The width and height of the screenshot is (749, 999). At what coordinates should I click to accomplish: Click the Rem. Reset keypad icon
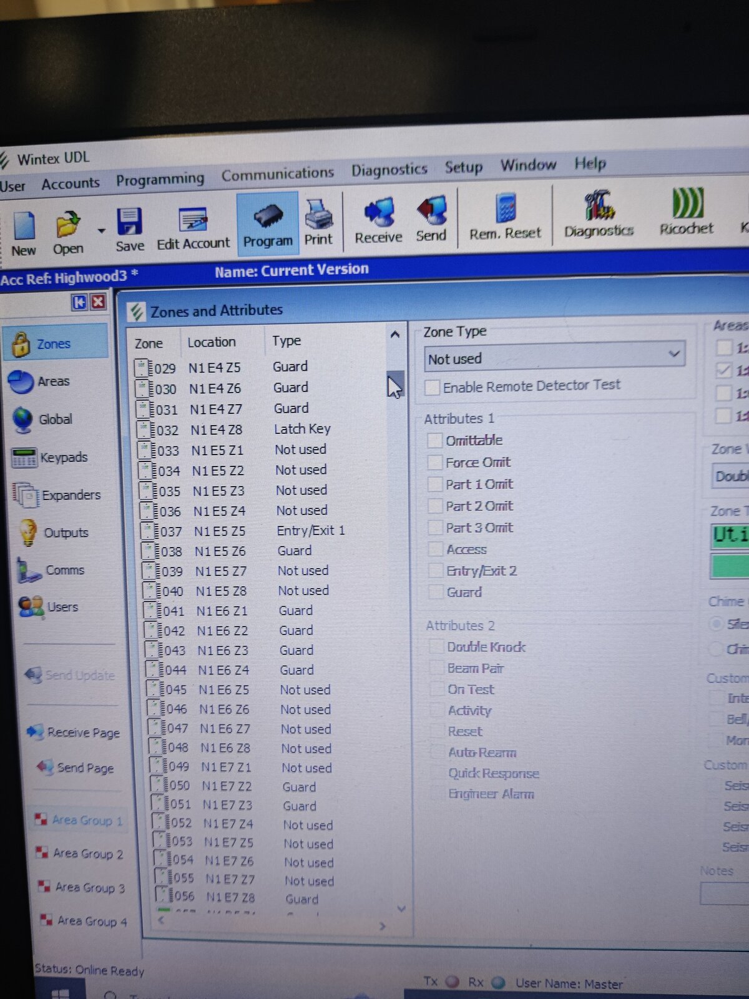506,210
